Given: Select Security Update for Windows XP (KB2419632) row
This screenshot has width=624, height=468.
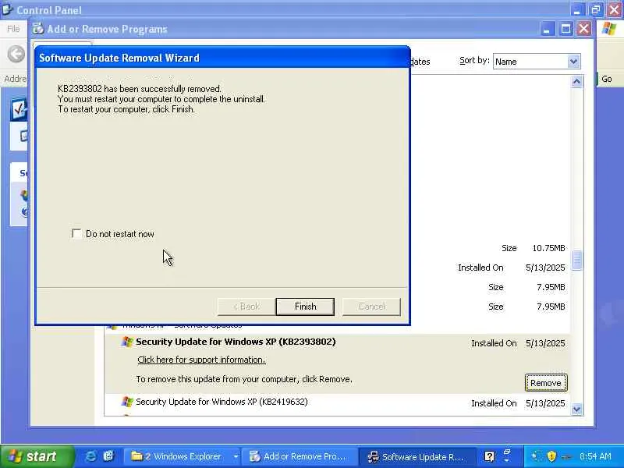Looking at the screenshot, I should [337, 402].
